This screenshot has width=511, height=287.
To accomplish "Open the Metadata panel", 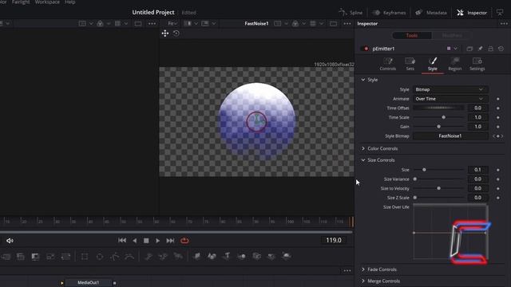I will 431,13.
